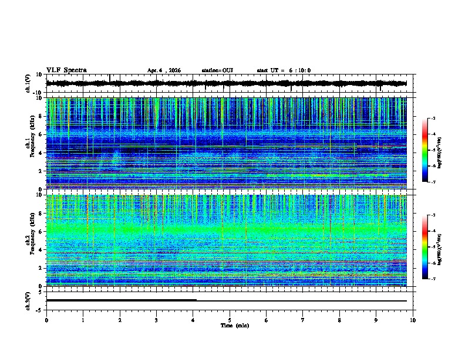Click time axis tick label "9"
The image size is (465, 359).
376,320
